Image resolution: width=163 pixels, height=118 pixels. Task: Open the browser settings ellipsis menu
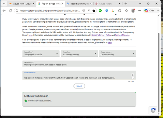pyautogui.click(x=140, y=11)
